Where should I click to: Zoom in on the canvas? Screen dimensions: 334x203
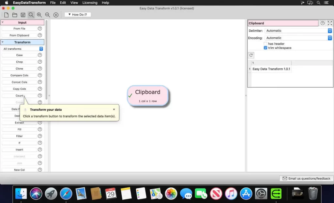tap(39, 15)
